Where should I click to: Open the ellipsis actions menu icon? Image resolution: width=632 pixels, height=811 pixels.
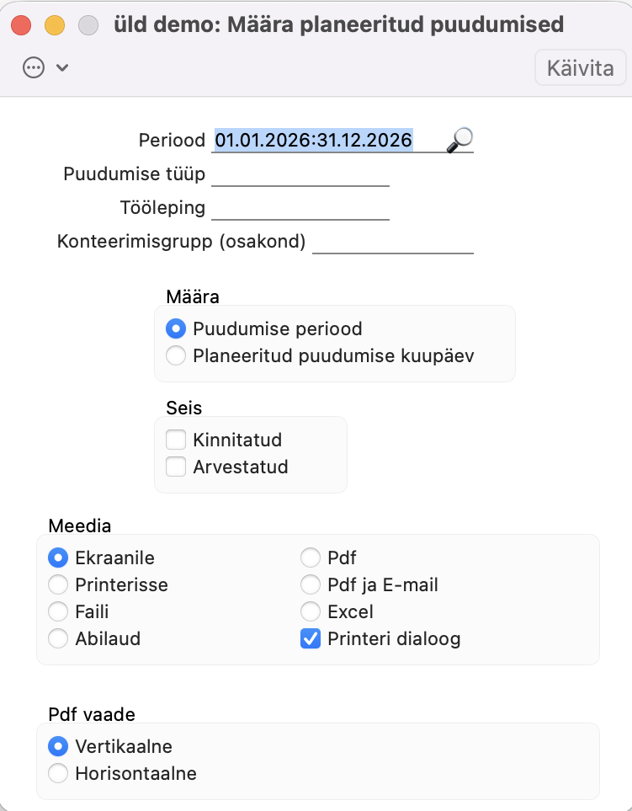click(x=34, y=67)
